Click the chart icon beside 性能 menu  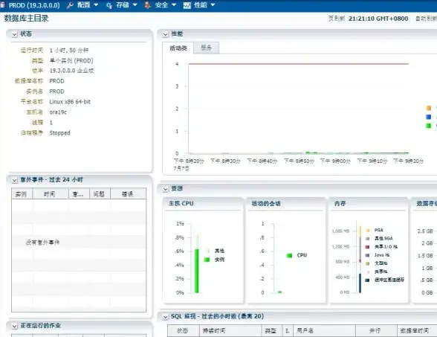pyautogui.click(x=187, y=5)
